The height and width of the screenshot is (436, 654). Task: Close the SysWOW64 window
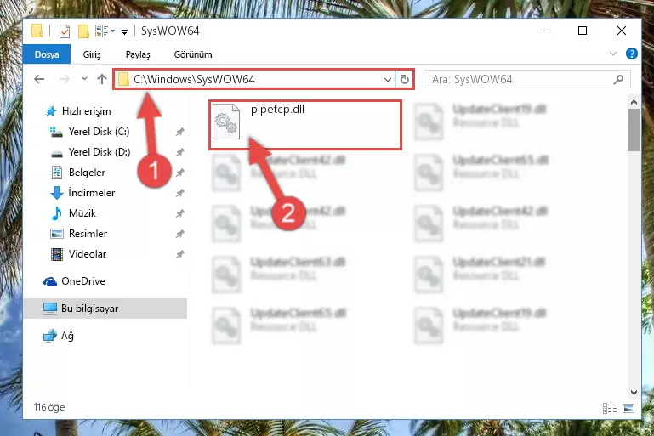(x=621, y=31)
